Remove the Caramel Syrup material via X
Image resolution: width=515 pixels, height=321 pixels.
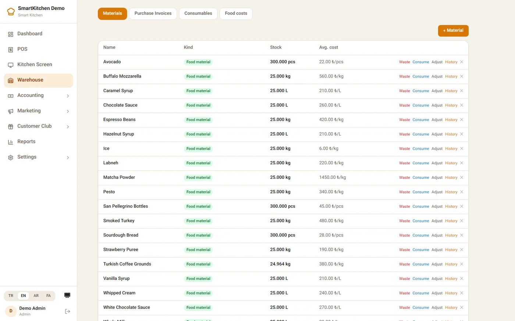coord(462,91)
